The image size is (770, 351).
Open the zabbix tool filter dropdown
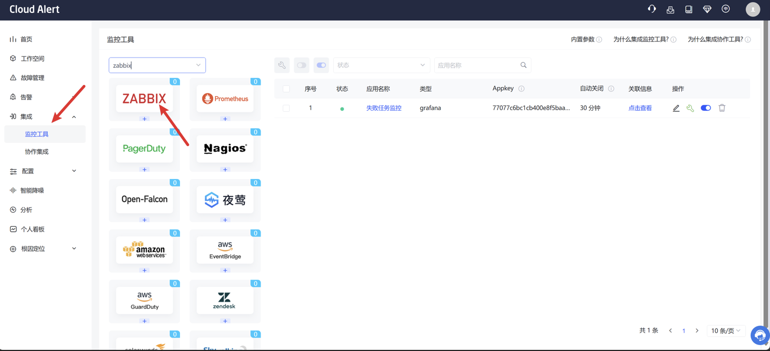pyautogui.click(x=157, y=65)
